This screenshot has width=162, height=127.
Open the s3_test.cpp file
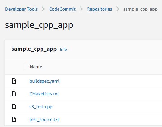pos(41,107)
